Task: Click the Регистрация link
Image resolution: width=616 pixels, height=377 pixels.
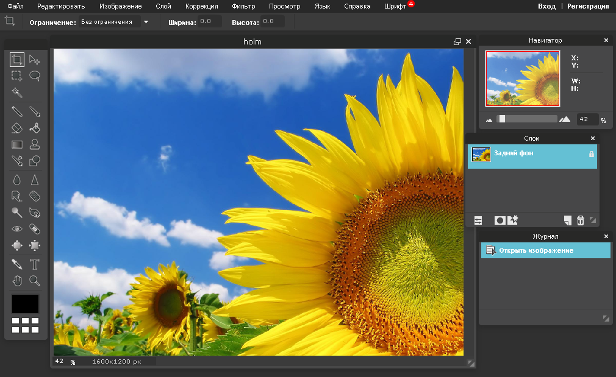Action: point(587,6)
